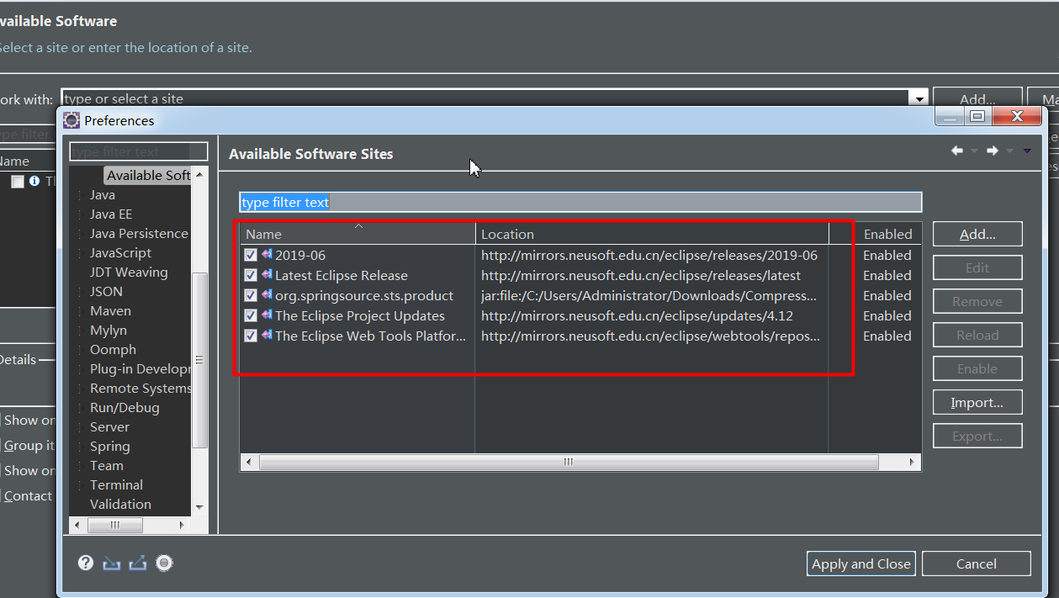Select Run/Debug in the preferences tree
Screen dimensions: 1059x598
124,407
